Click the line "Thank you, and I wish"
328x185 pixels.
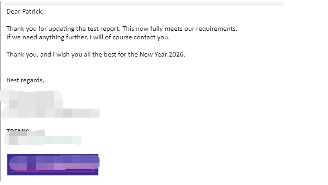[x=95, y=54]
